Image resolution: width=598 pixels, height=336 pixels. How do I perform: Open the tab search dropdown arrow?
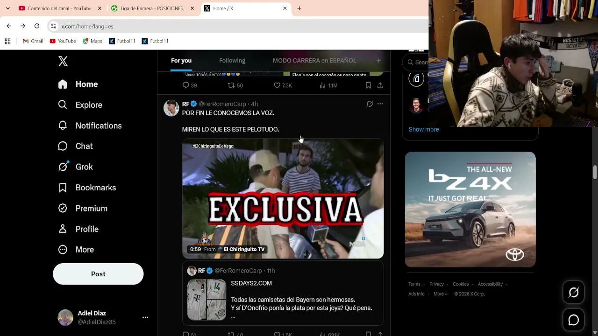(x=7, y=8)
